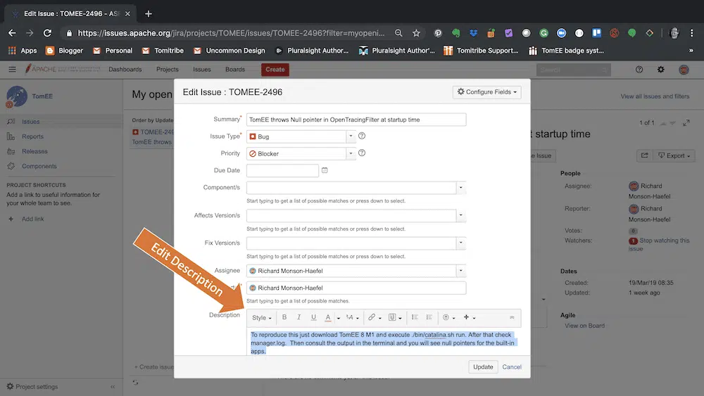Image resolution: width=704 pixels, height=396 pixels.
Task: Toggle underline formatting in description editor
Action: point(313,317)
